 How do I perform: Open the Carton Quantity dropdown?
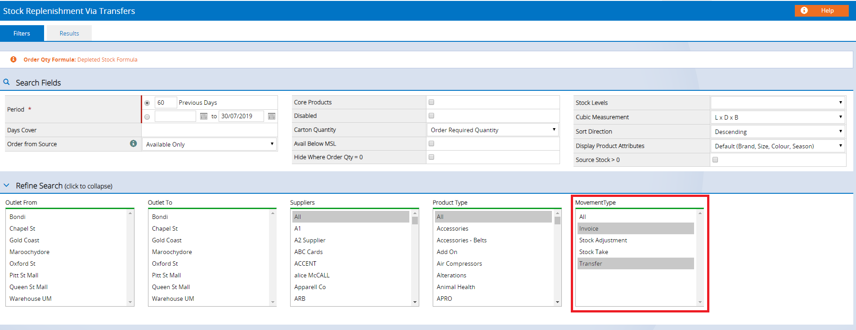pos(493,130)
